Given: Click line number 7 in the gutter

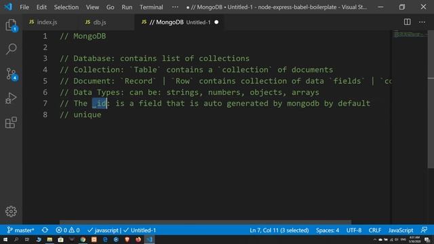Looking at the screenshot, I should 45,104.
